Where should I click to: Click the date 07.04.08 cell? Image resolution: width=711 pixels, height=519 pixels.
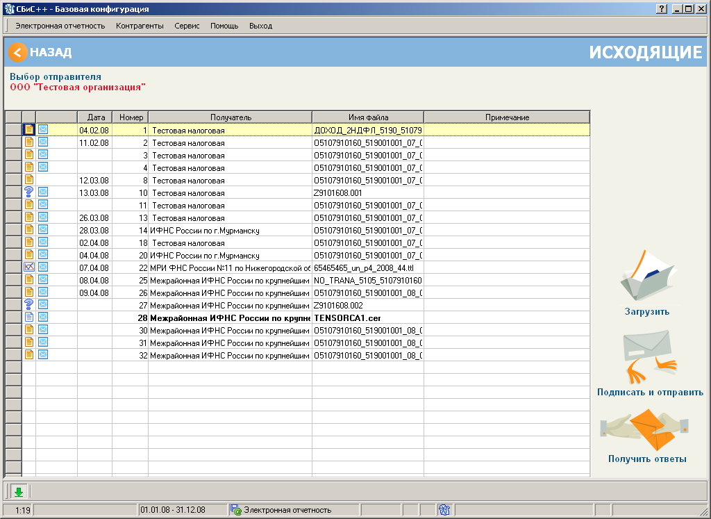[x=94, y=268]
